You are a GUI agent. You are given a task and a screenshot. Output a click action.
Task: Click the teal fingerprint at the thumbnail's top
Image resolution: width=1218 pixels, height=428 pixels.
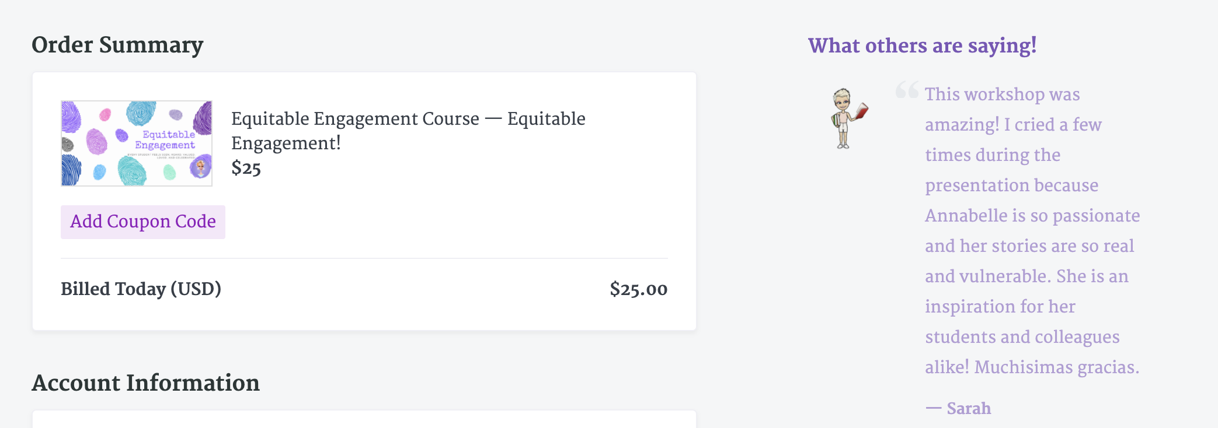141,113
